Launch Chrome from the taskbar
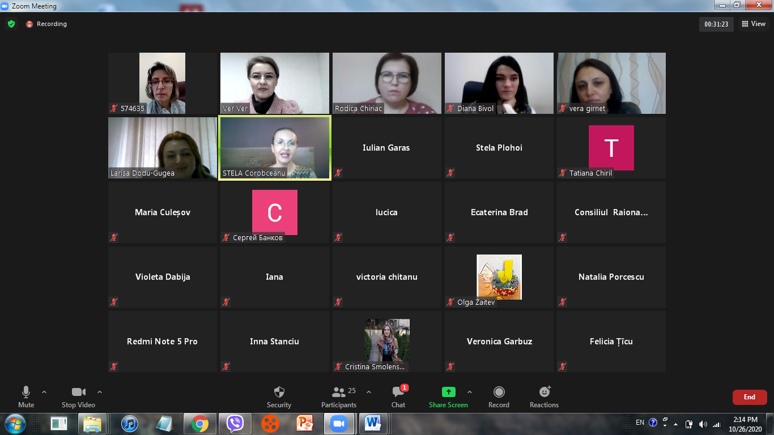774x435 pixels. (199, 423)
